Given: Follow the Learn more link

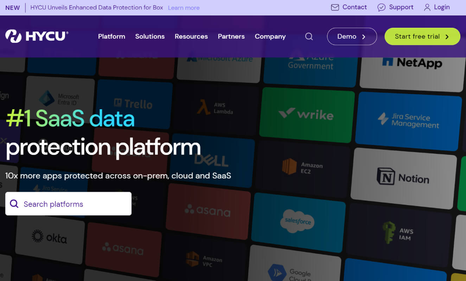Looking at the screenshot, I should 184,8.
